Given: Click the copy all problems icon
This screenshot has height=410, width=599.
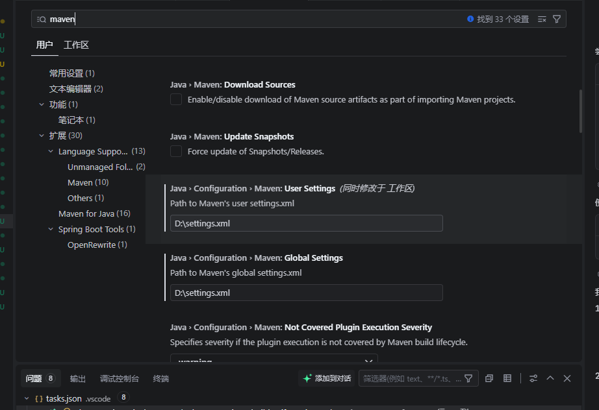Looking at the screenshot, I should pyautogui.click(x=489, y=378).
